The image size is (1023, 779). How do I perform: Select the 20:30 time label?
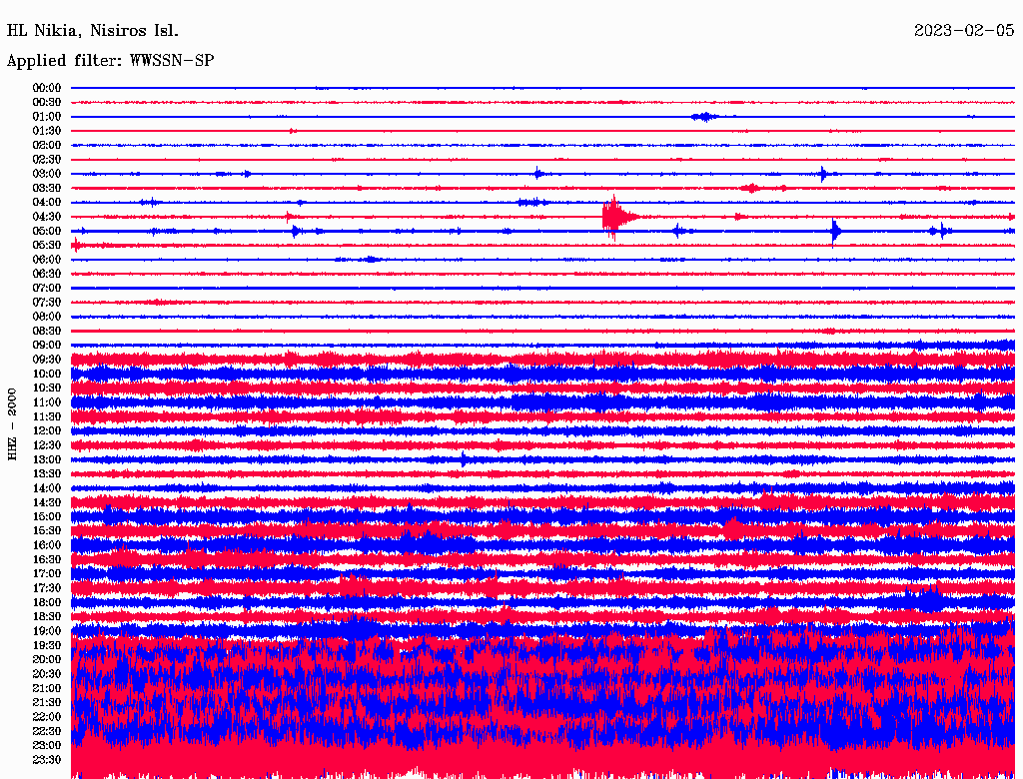46,674
